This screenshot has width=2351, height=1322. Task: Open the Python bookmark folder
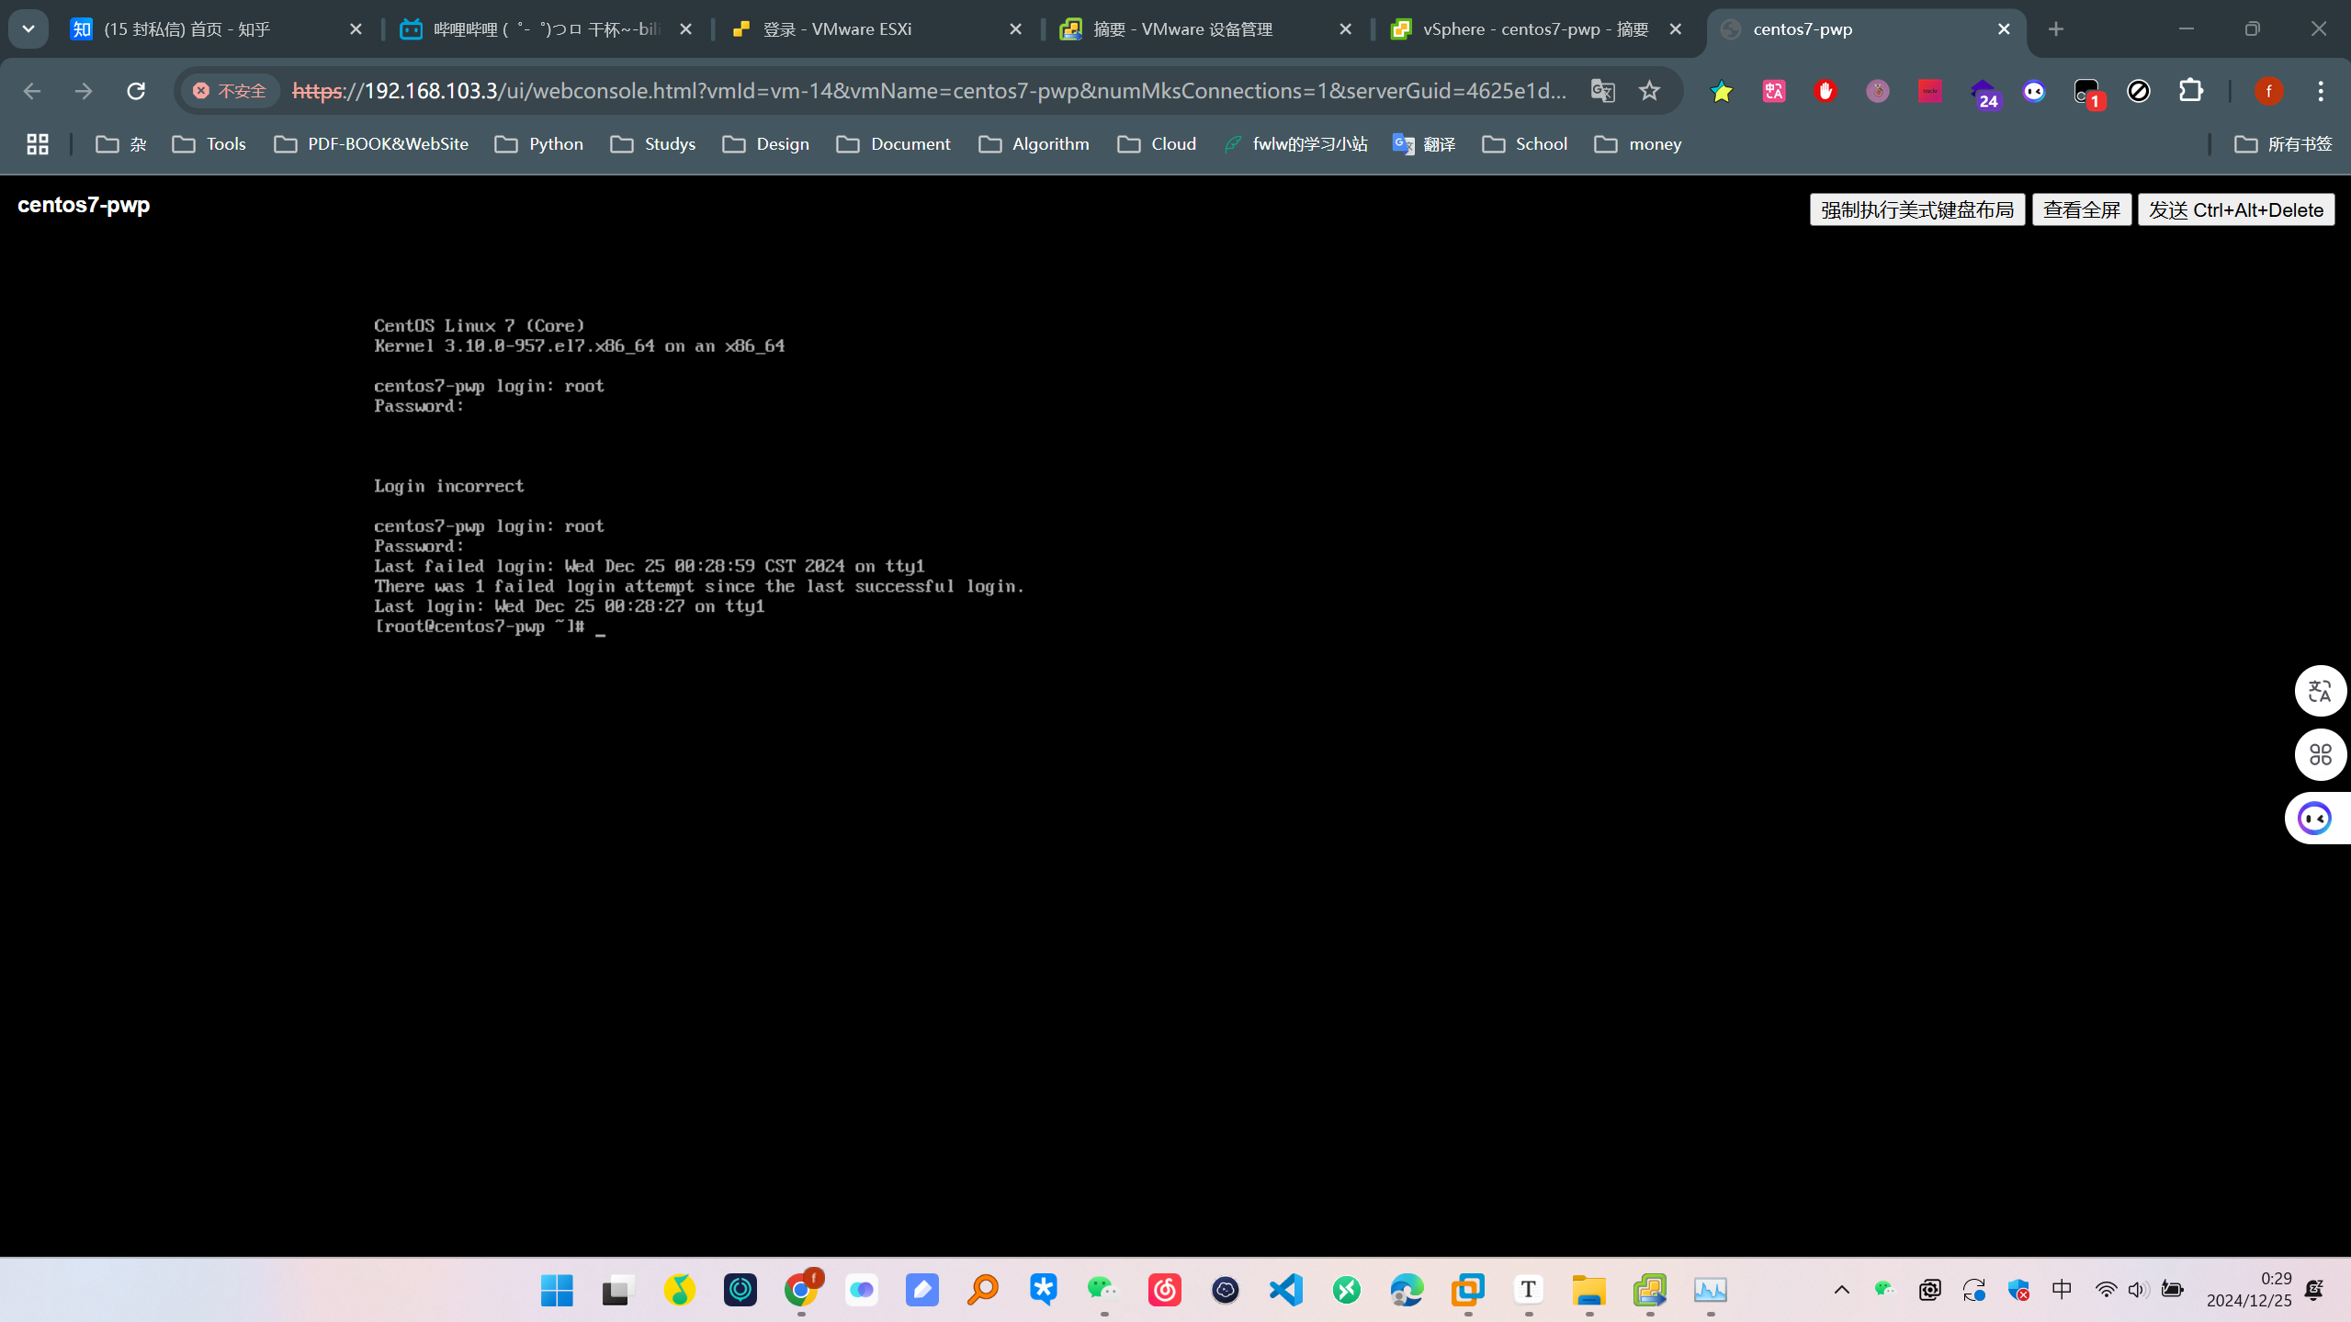click(539, 144)
